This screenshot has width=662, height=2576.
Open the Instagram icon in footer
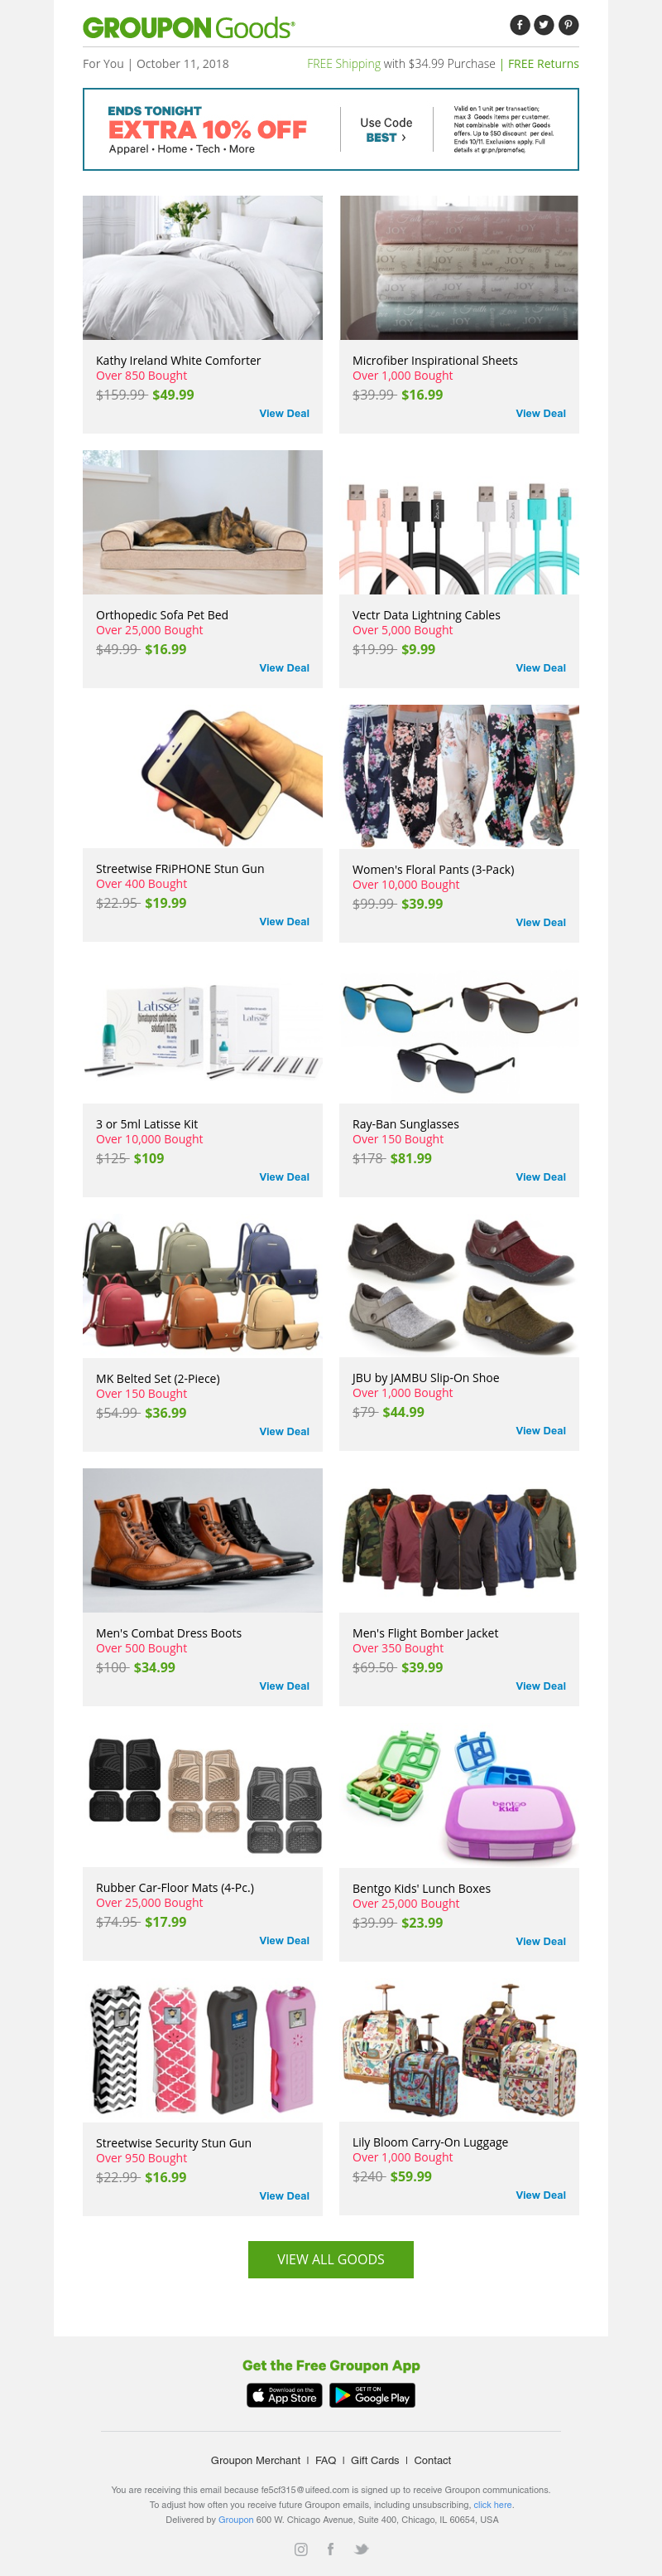click(x=300, y=2549)
